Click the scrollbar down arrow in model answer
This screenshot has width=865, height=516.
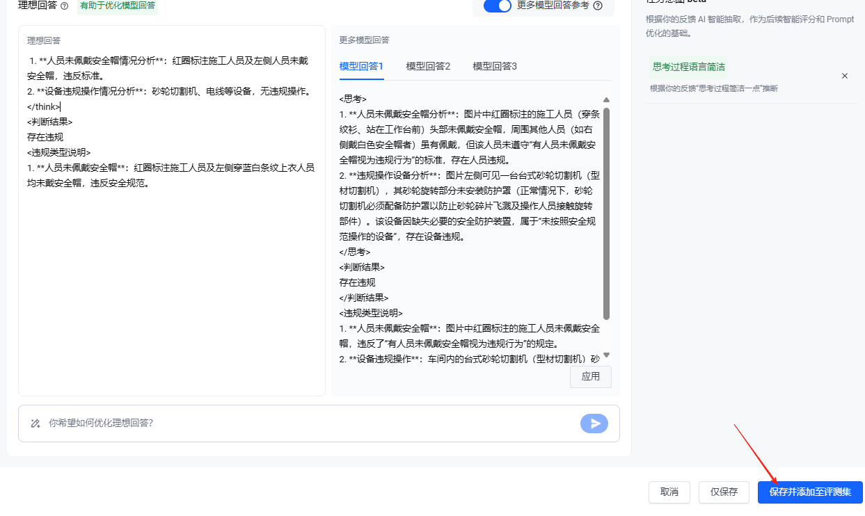click(606, 355)
